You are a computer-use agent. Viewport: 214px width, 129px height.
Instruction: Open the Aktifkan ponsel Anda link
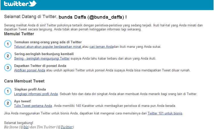pos(29,70)
